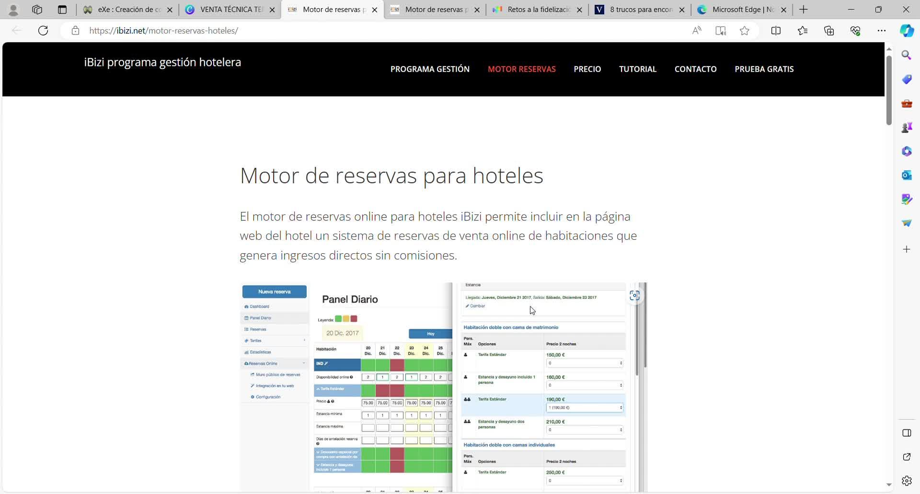Switch to the Retos a la fidelización tab
Viewport: 920px width, 494px height.
[x=537, y=10]
